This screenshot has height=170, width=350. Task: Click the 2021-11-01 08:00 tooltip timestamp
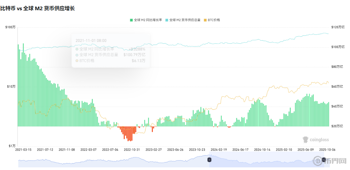point(91,41)
